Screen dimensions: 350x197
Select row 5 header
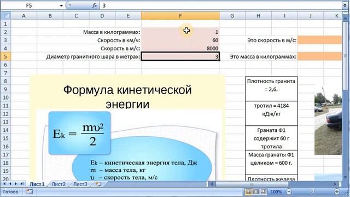pyautogui.click(x=5, y=56)
